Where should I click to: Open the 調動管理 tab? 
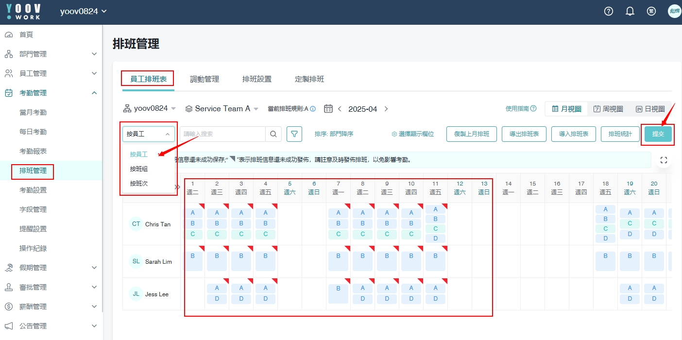click(205, 79)
